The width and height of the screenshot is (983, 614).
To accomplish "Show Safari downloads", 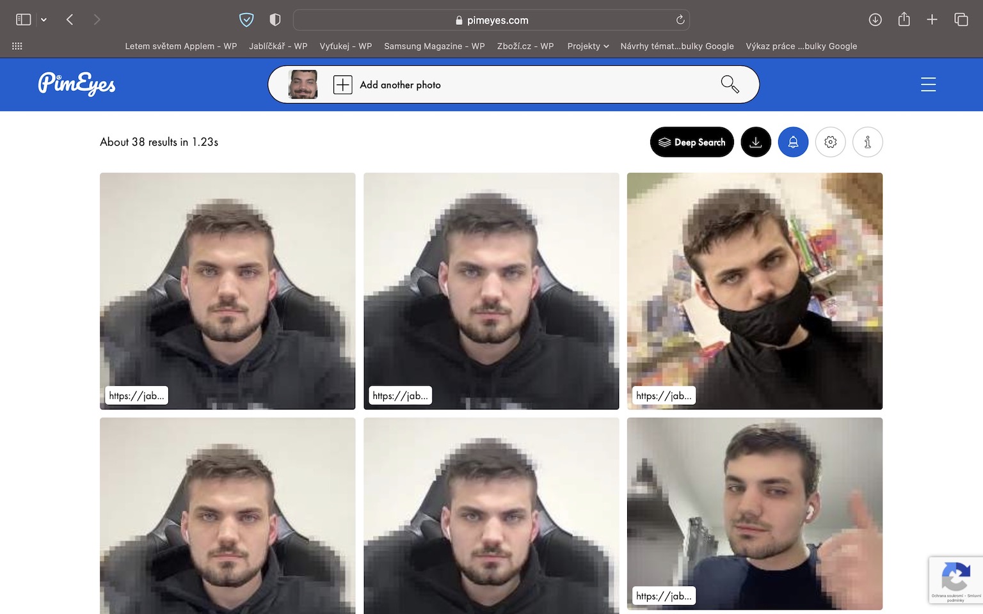I will pos(875,20).
